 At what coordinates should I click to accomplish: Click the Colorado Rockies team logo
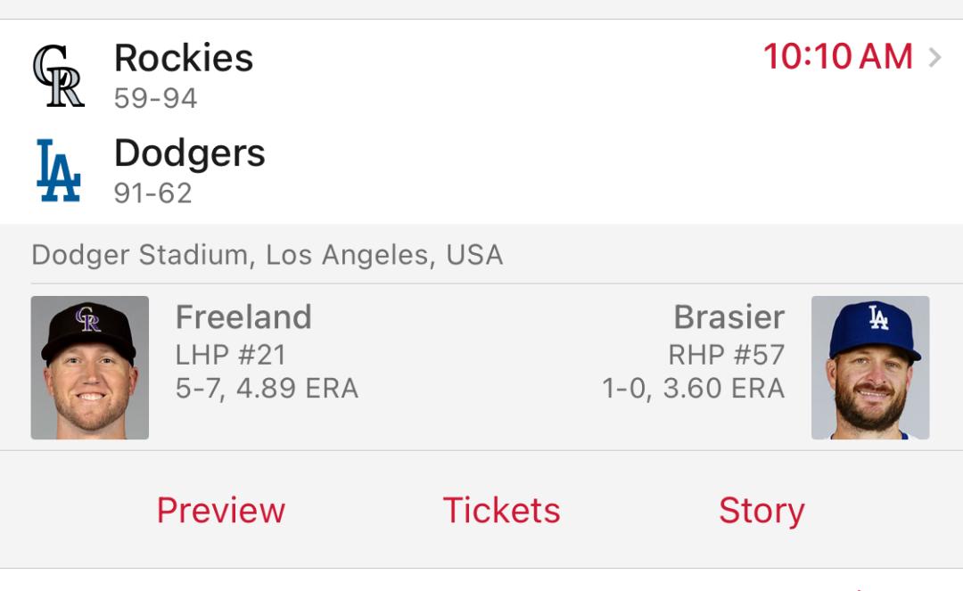coord(58,76)
